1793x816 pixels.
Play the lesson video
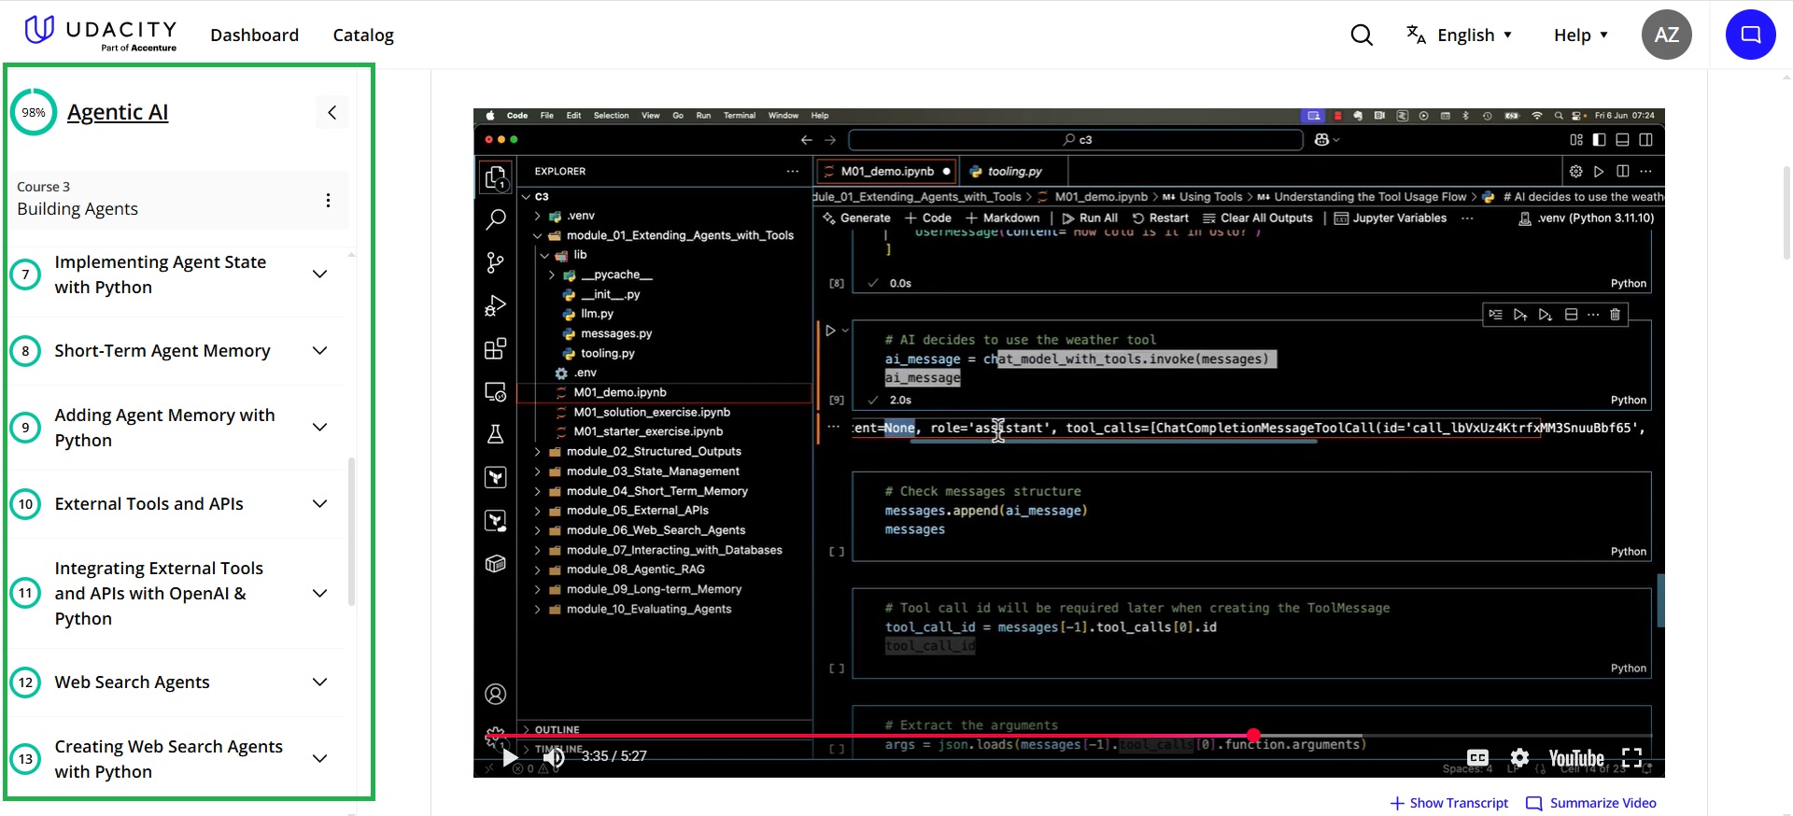[x=510, y=757]
